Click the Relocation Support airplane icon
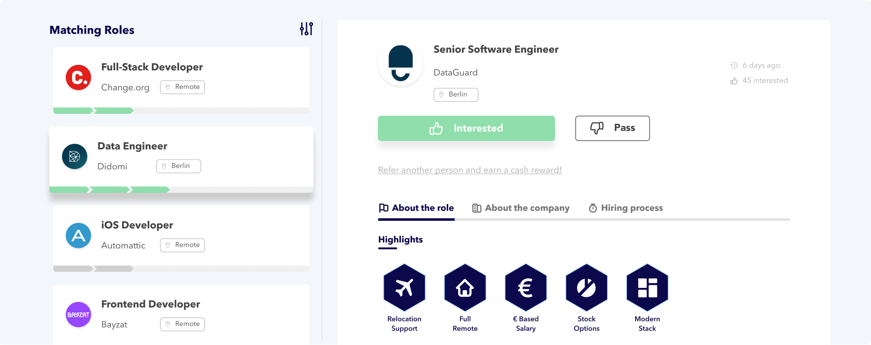This screenshot has height=345, width=871. coord(404,287)
